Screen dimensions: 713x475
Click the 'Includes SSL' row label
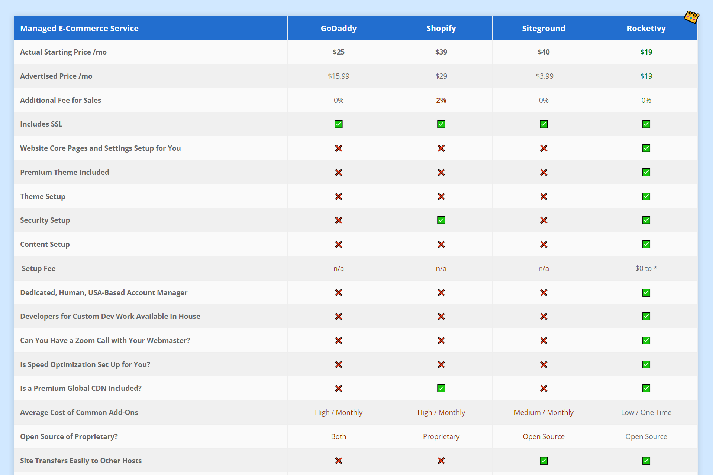click(x=41, y=124)
